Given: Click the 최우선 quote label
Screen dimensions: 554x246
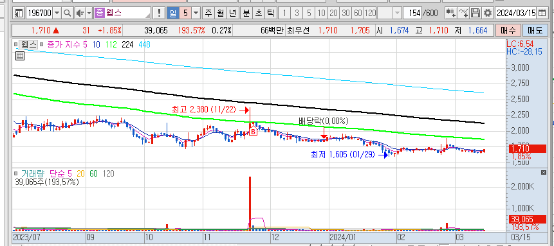Looking at the screenshot, I should point(299,30).
